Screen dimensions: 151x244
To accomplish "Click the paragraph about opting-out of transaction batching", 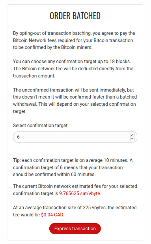I will 74,40.
